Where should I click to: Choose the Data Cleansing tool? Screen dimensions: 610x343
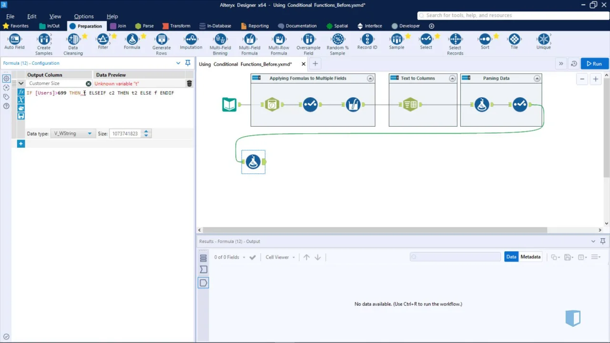point(73,45)
